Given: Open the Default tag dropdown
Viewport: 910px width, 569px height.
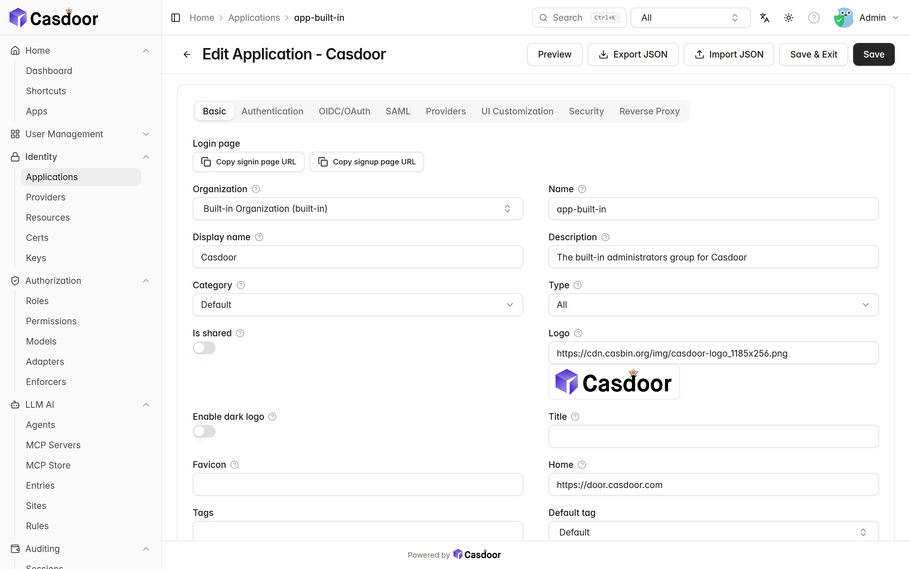Looking at the screenshot, I should [x=713, y=532].
